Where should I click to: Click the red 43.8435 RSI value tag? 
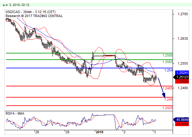pos(182,124)
